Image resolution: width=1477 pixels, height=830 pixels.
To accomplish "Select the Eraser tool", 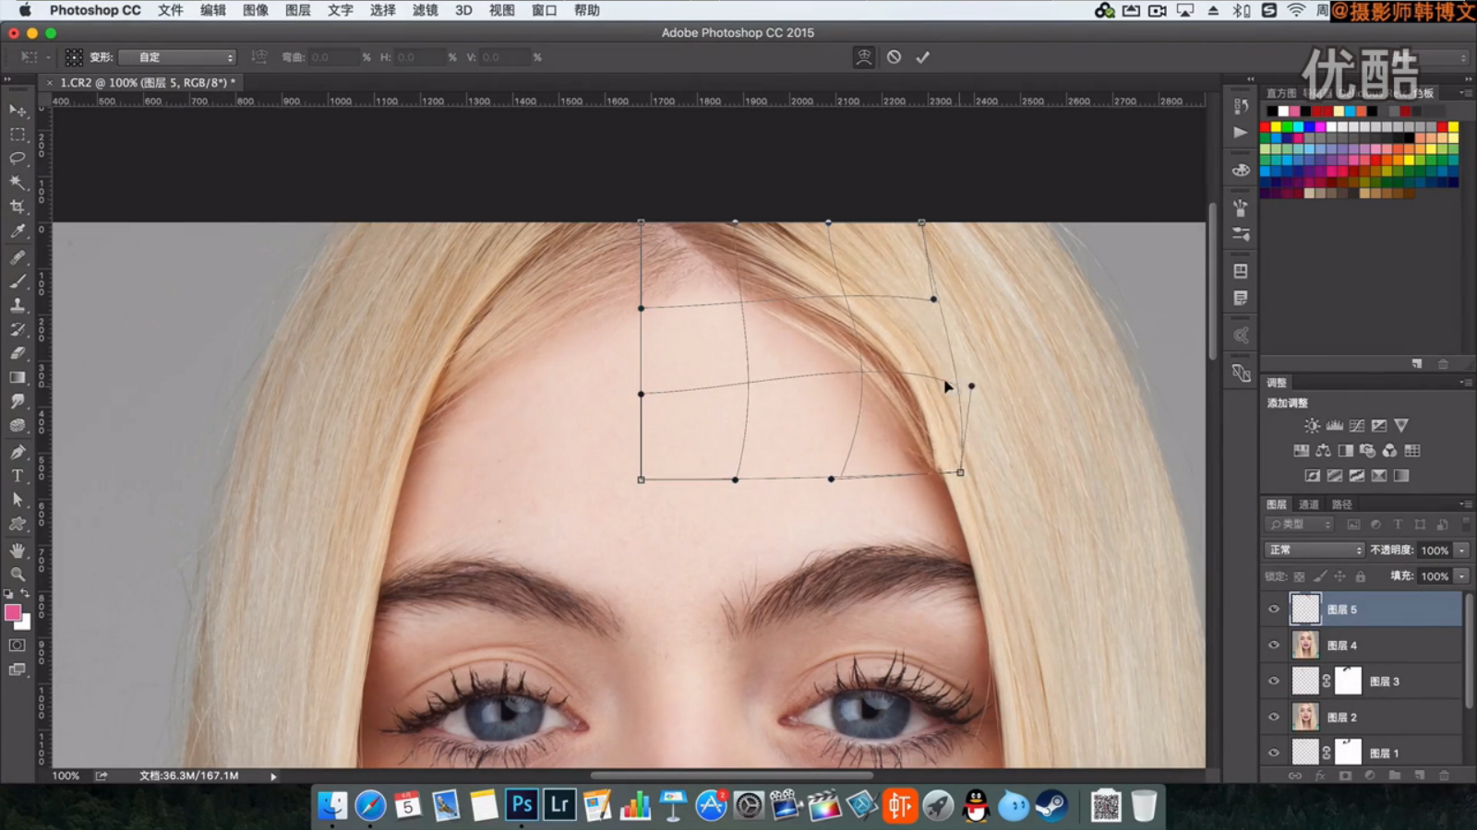I will tap(18, 353).
